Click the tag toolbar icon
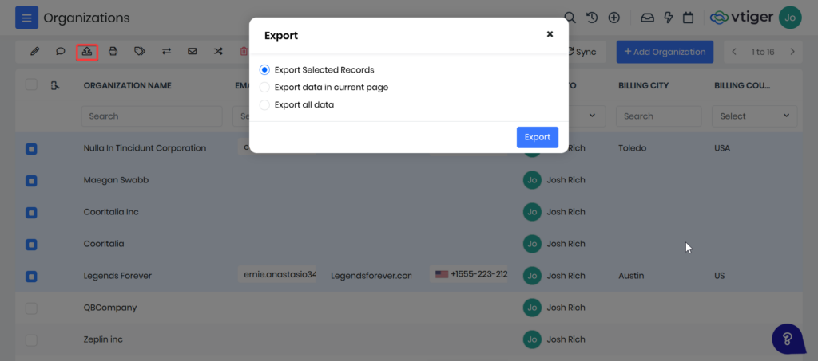This screenshot has width=818, height=361. tap(139, 52)
